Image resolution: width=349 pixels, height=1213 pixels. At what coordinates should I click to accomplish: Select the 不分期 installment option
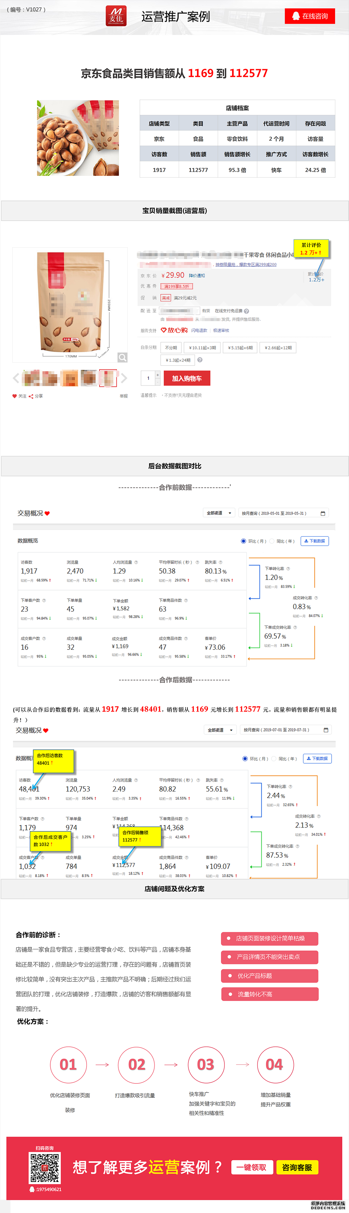[171, 348]
